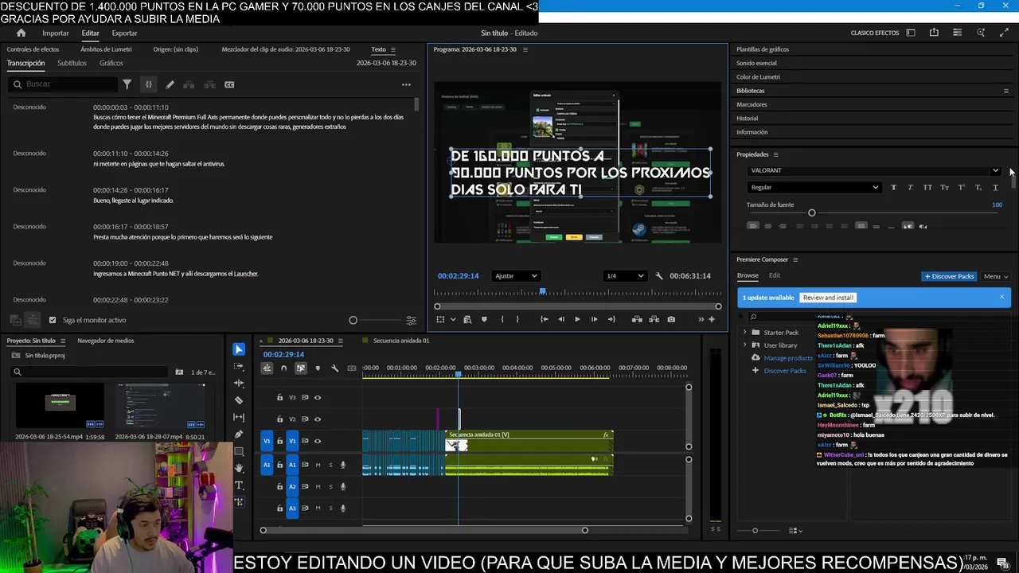Open the three-dot more options in Transcription panel

point(406,84)
